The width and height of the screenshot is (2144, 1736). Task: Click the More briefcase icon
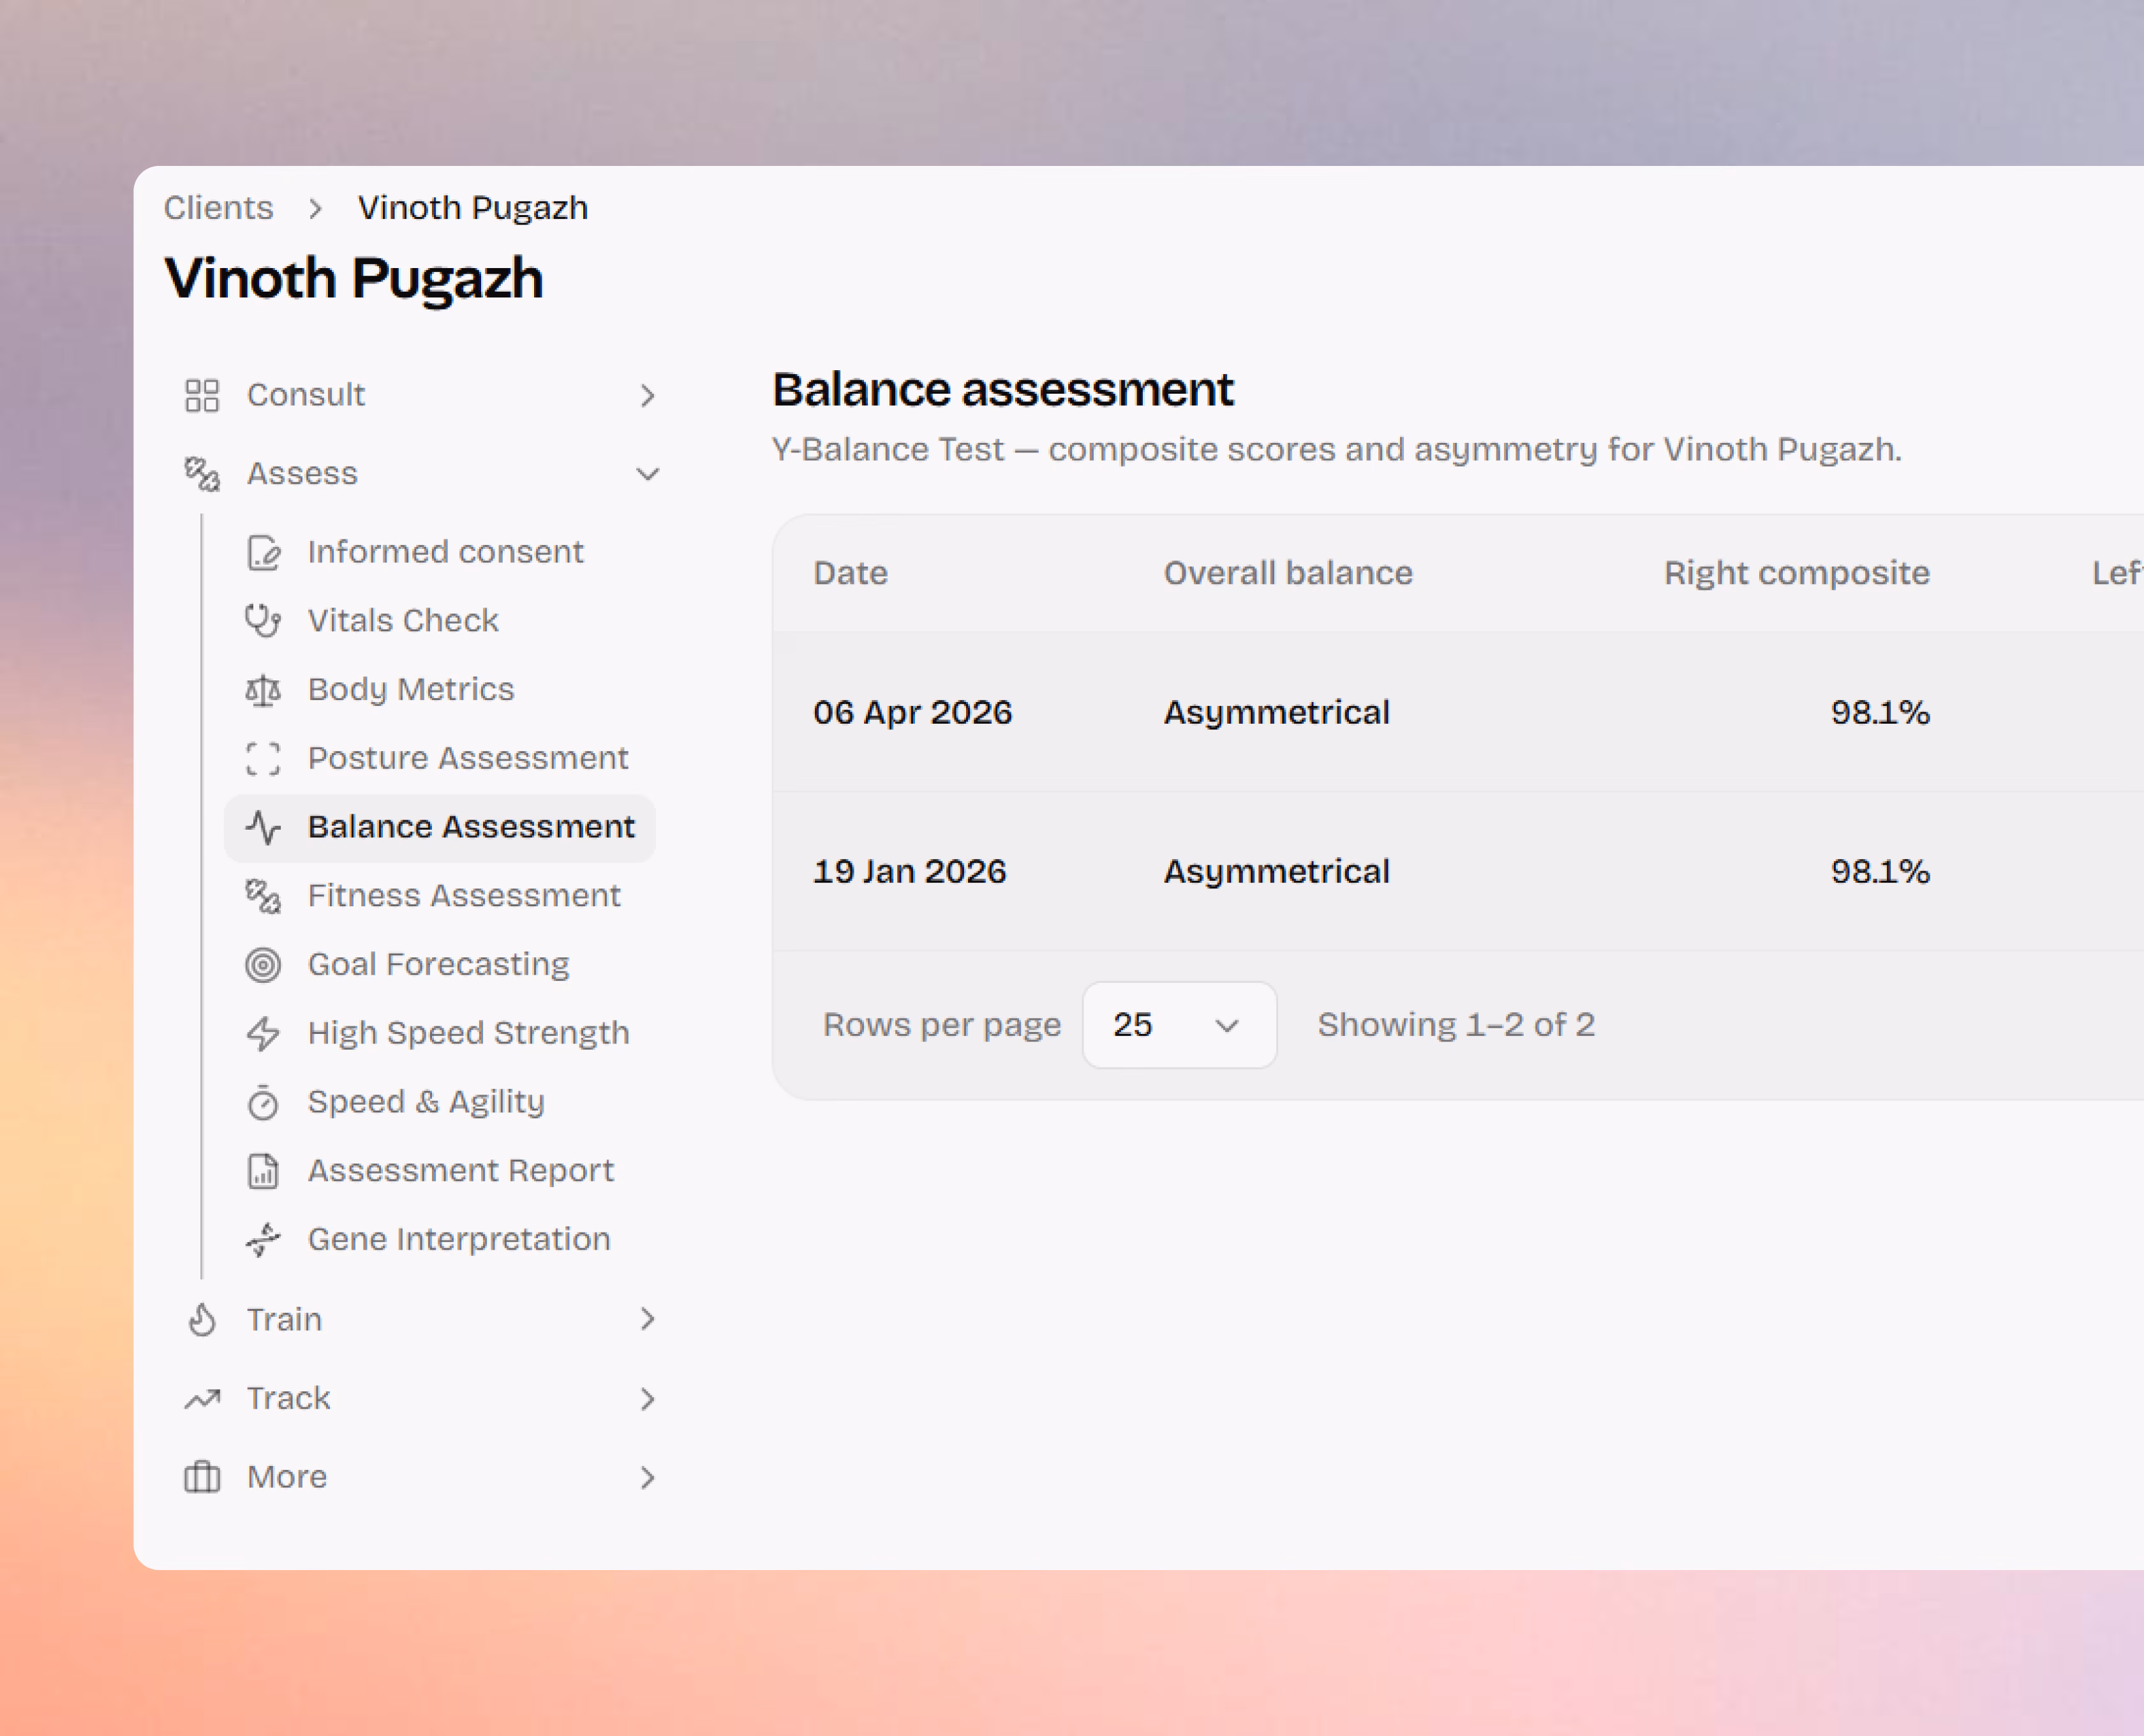pyautogui.click(x=202, y=1478)
